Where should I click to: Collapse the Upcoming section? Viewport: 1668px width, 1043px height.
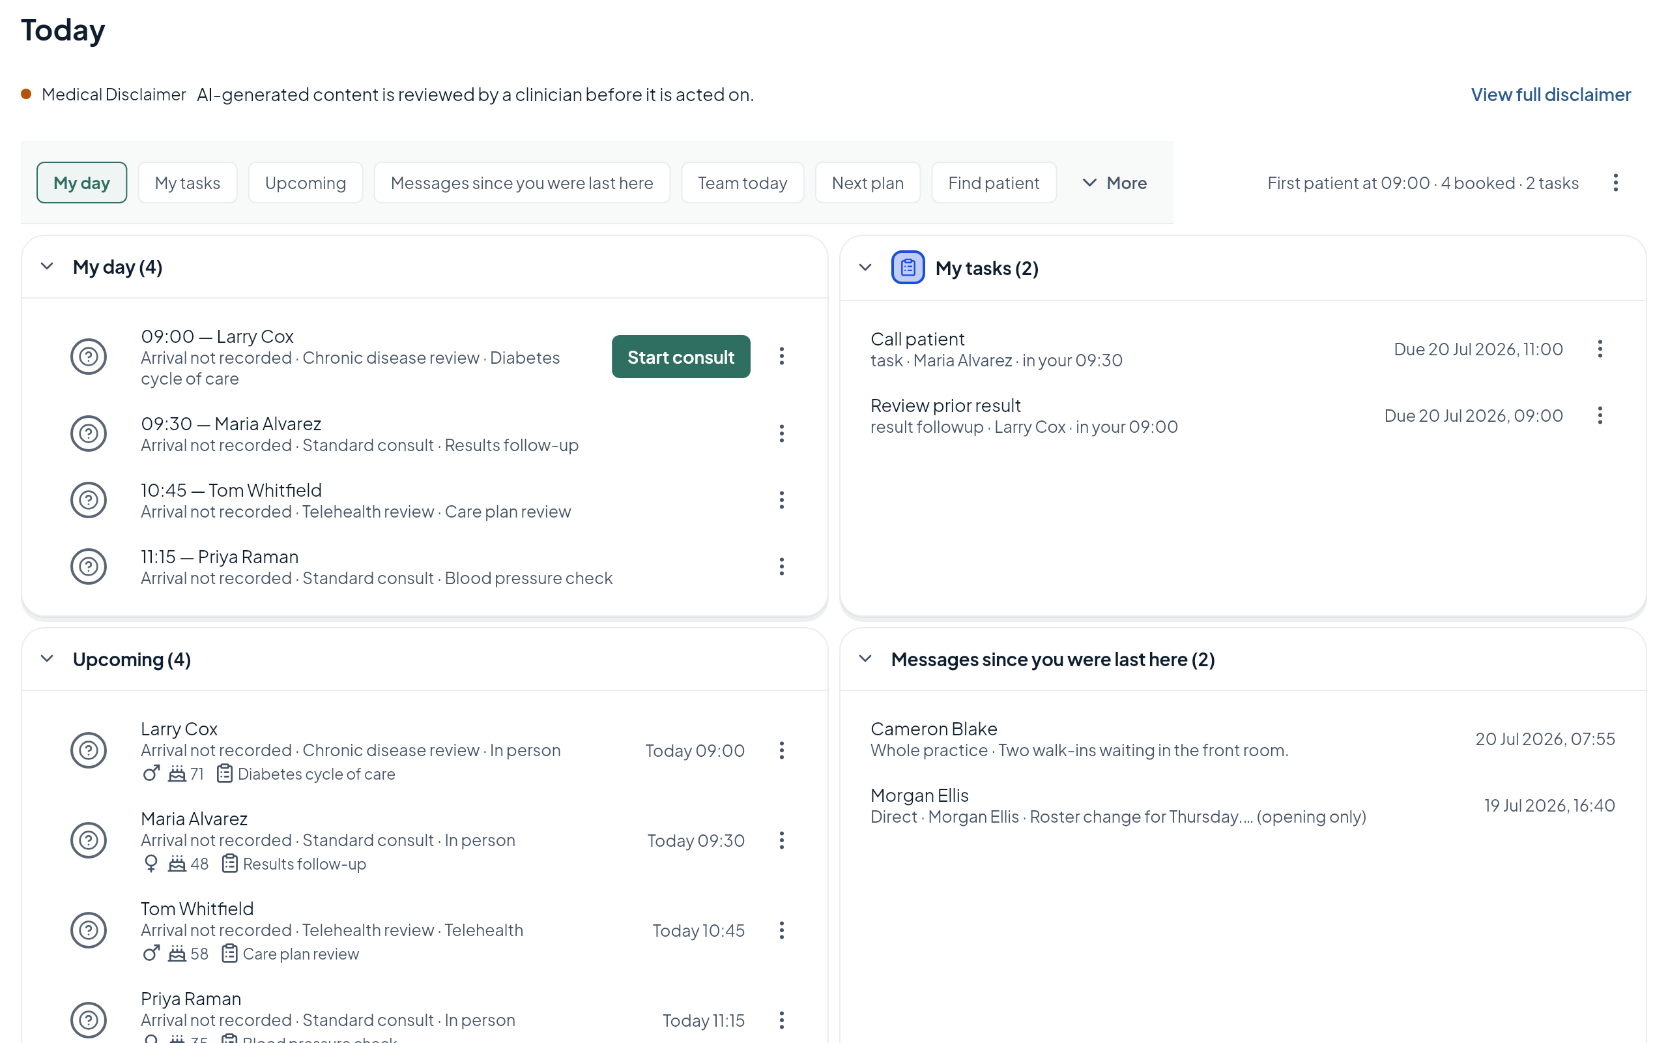pos(47,660)
